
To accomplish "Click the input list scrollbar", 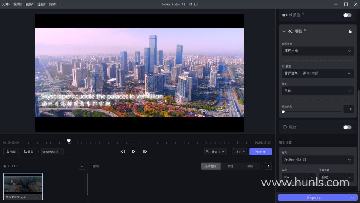I will click(x=87, y=184).
